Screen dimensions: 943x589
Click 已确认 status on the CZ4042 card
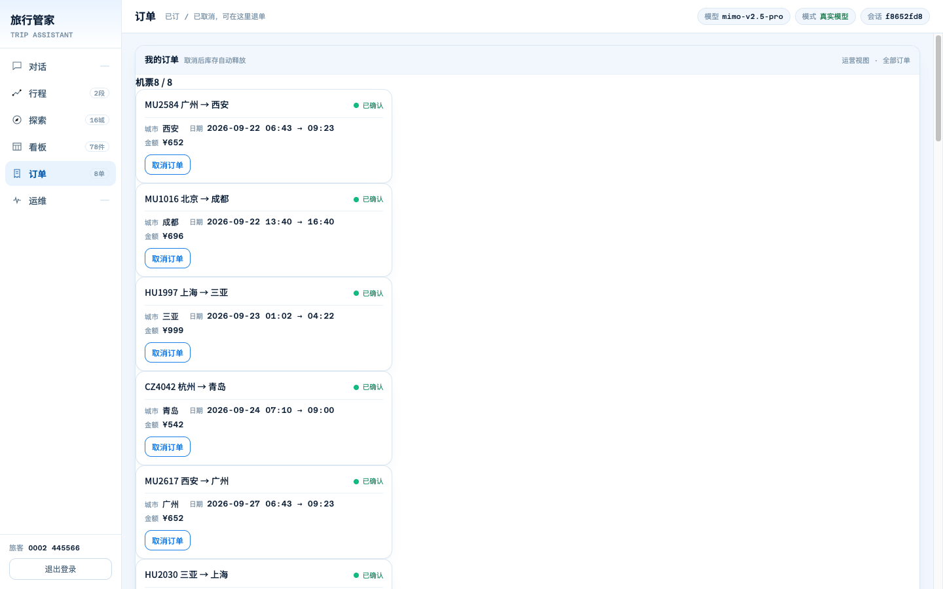369,387
